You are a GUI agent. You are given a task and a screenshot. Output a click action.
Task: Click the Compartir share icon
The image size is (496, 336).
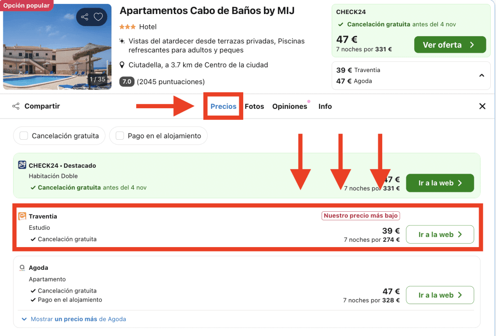coord(16,106)
